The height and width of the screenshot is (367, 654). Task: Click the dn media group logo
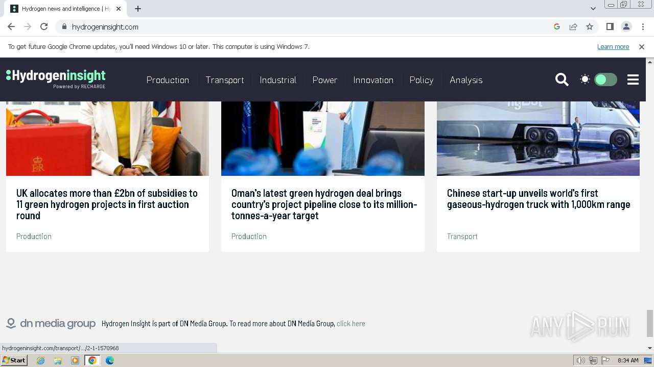tap(51, 323)
